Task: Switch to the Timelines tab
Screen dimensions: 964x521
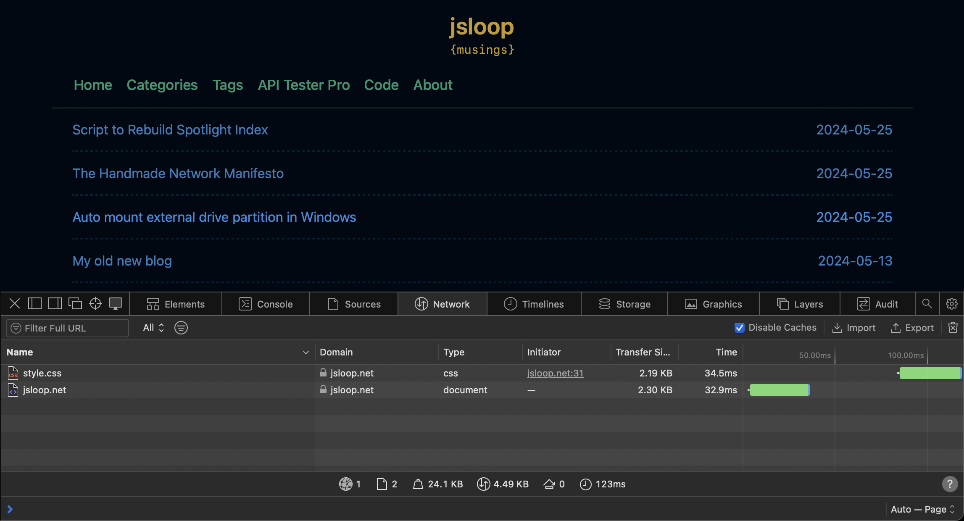Action: pos(534,304)
